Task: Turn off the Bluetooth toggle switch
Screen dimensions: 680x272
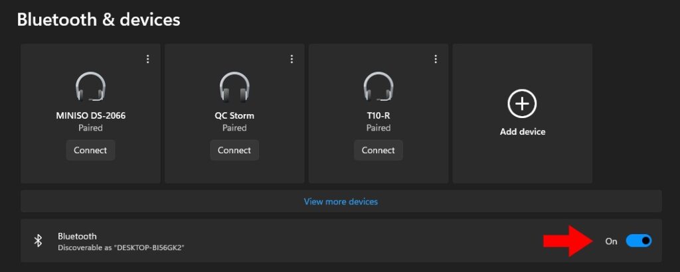Action: [x=639, y=241]
